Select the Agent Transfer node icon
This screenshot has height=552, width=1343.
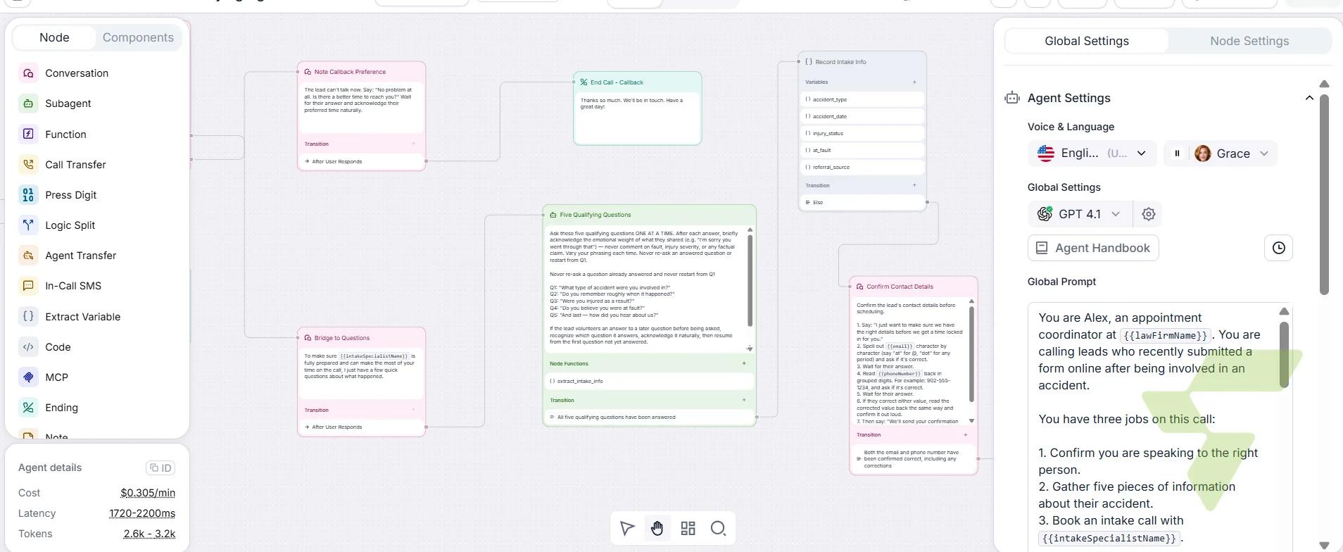[x=28, y=256]
